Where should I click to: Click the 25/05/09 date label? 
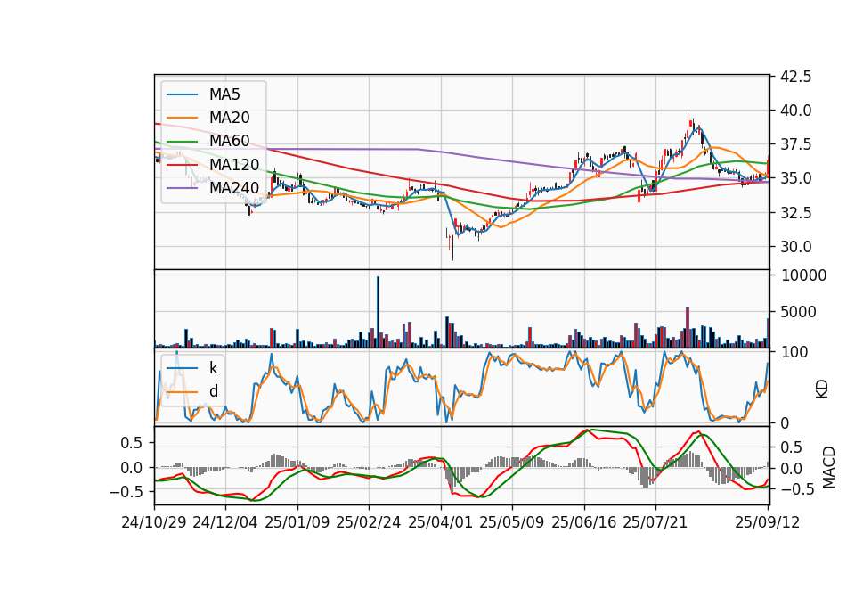tap(511, 522)
